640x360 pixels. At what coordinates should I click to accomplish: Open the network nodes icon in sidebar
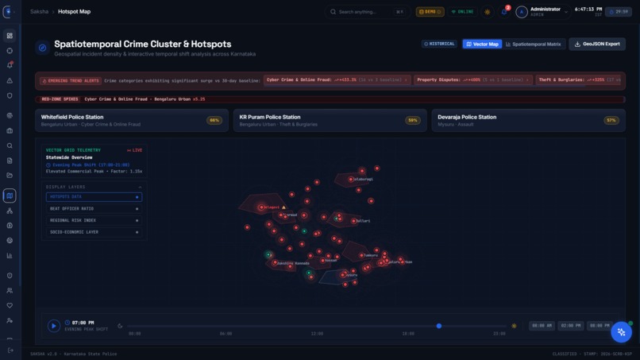point(10,211)
